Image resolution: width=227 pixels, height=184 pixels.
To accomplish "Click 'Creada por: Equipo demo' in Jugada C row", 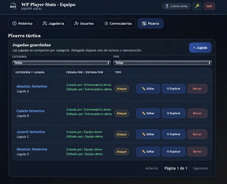I will pyautogui.click(x=84, y=132).
